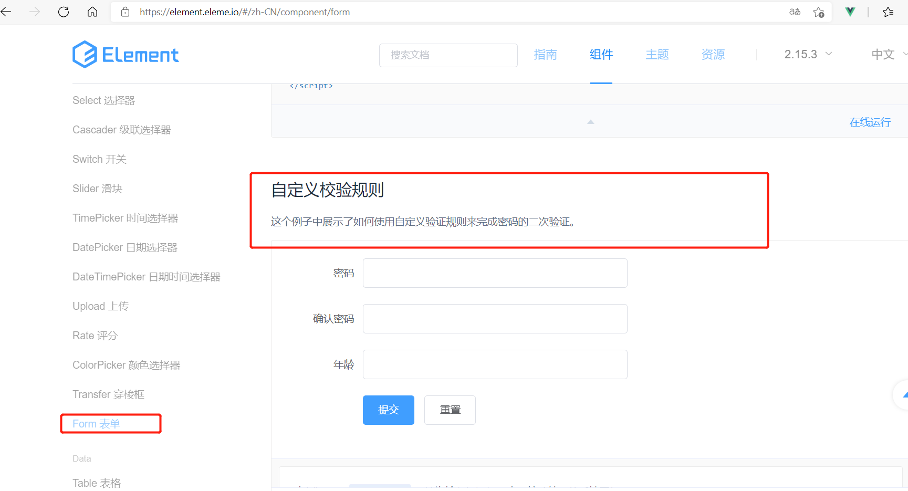Open the favorites list icon

888,12
